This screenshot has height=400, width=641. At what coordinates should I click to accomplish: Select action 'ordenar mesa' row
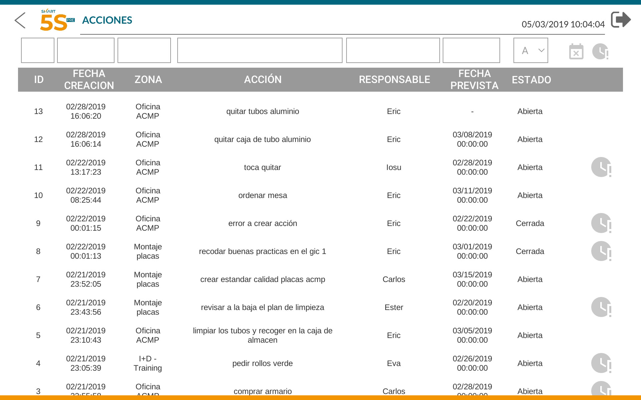[x=262, y=195]
